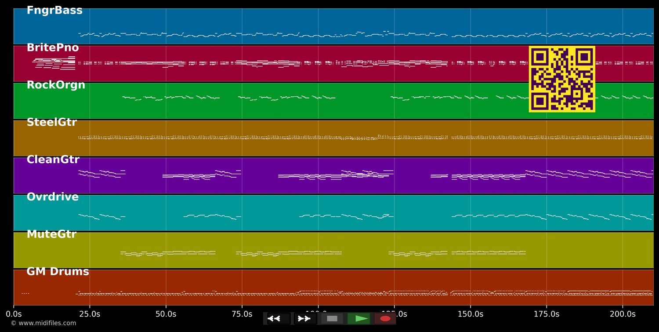Click the QR code overlay
The width and height of the screenshot is (659, 332).
click(x=562, y=79)
